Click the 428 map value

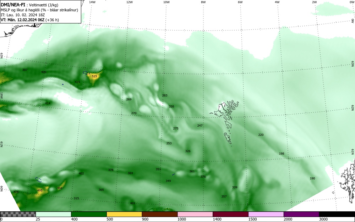16,192
